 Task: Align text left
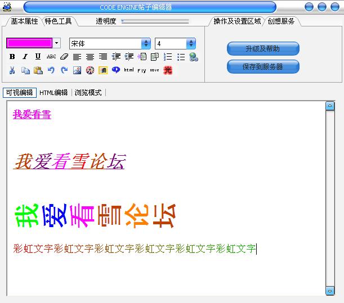point(77,57)
